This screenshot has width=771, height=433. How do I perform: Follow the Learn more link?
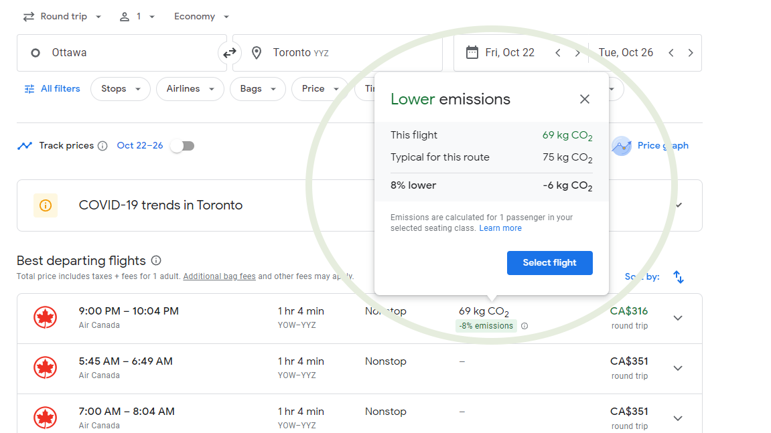500,228
